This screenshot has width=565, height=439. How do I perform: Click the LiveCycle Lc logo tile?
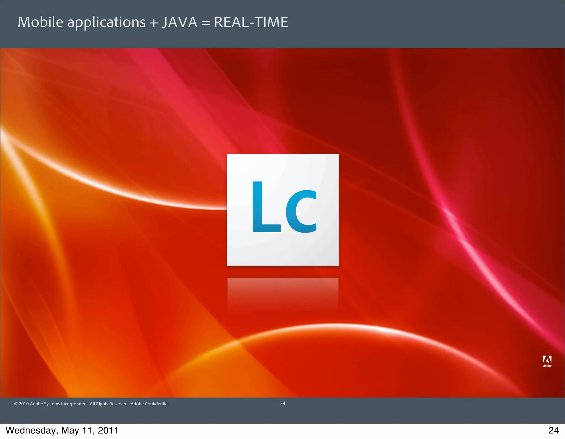click(x=283, y=210)
